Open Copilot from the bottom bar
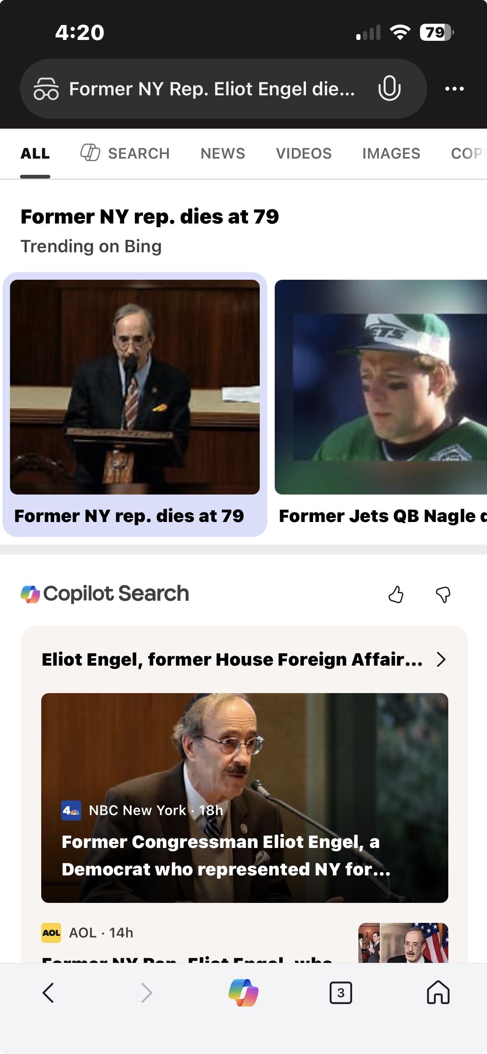The height and width of the screenshot is (1054, 487). (243, 993)
